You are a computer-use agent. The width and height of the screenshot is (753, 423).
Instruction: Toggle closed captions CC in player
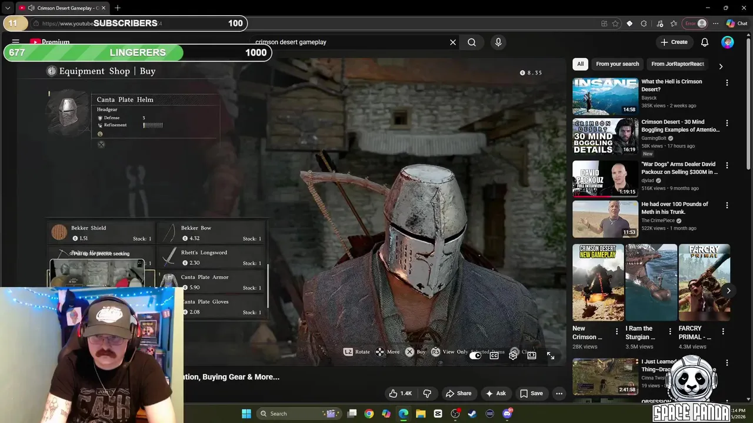pos(494,355)
